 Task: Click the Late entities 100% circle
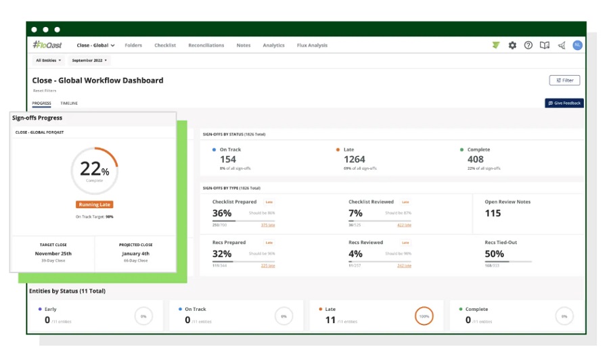(x=424, y=316)
